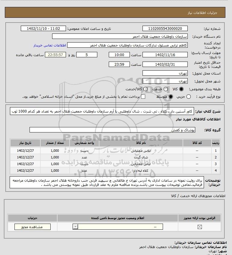
Task: Click the اعلام وضعیت مجوز توسط تامین کننده header
Action: pos(118,218)
